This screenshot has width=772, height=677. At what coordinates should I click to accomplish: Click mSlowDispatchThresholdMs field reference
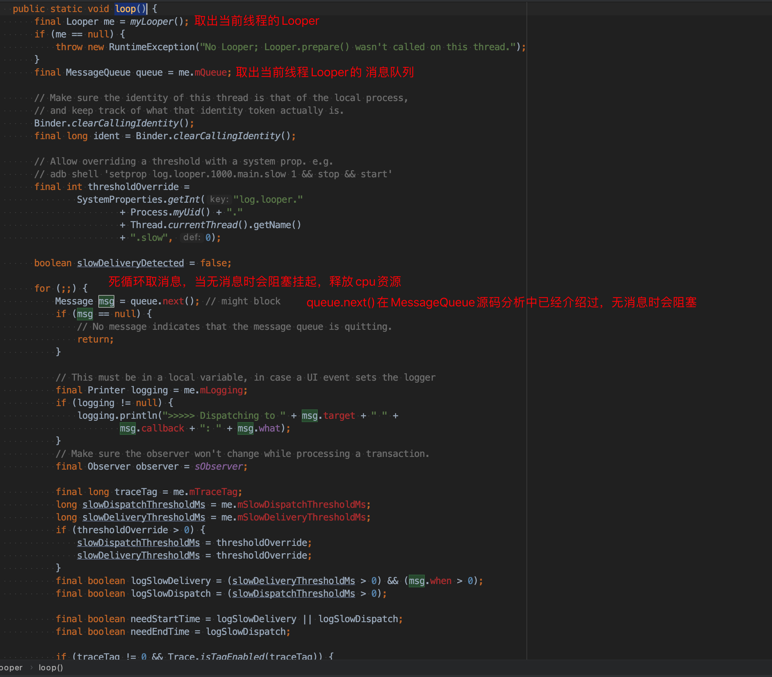pyautogui.click(x=301, y=504)
